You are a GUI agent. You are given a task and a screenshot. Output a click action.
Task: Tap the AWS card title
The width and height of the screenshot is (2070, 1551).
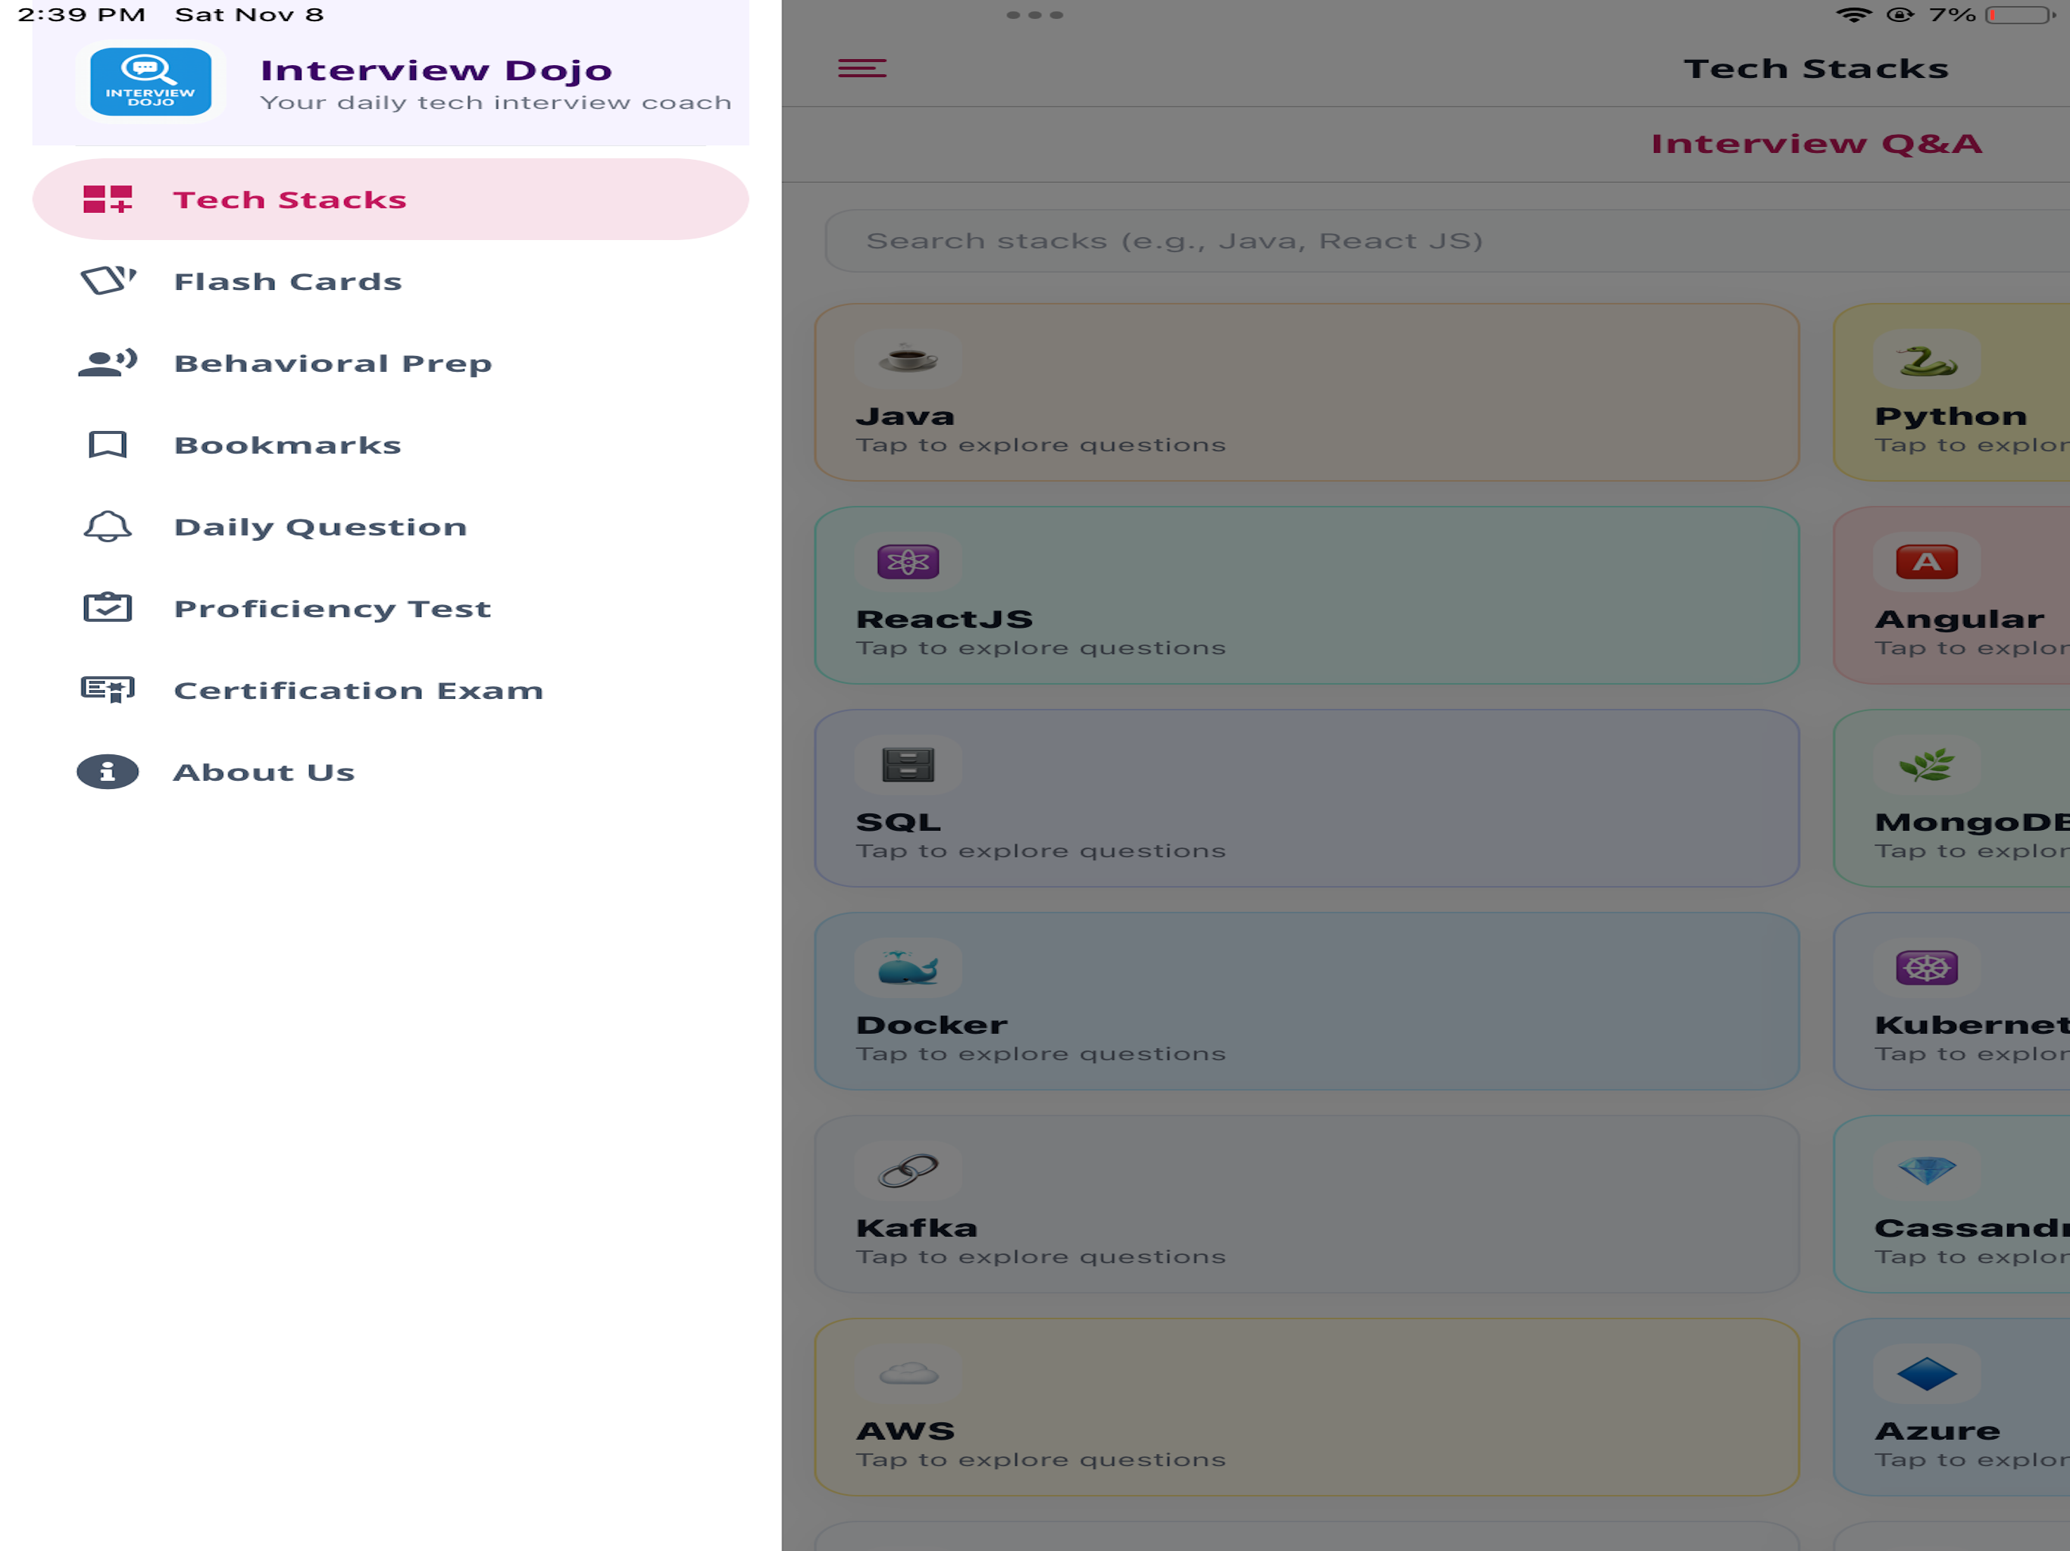pos(906,1431)
